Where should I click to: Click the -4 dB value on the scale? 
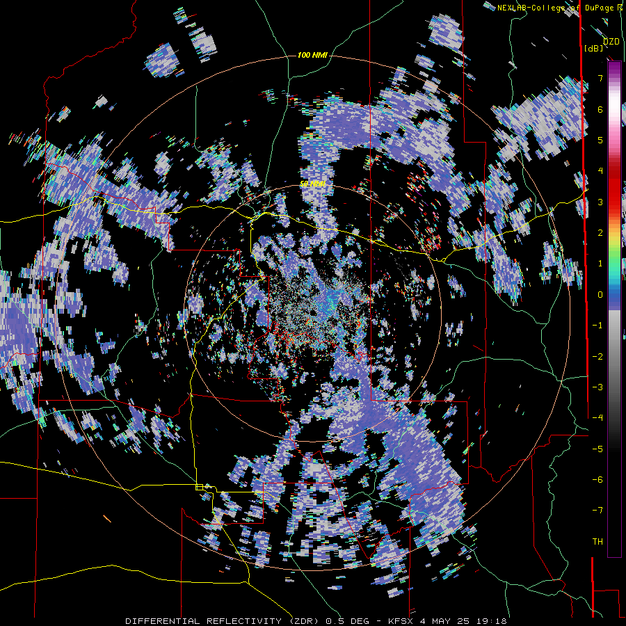597,418
